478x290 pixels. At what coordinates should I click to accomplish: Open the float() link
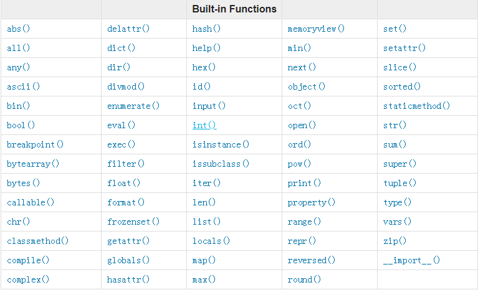(123, 183)
